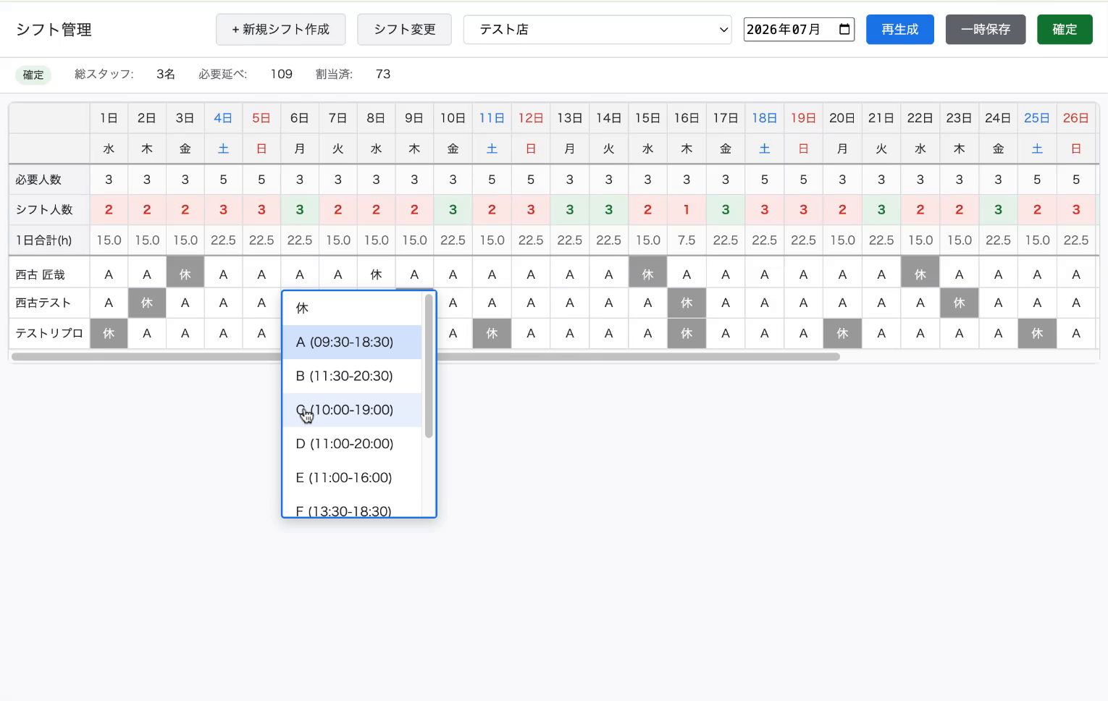This screenshot has width=1108, height=701.
Task: Open テストリプロ's 休 cell on 1日
Action: [109, 333]
